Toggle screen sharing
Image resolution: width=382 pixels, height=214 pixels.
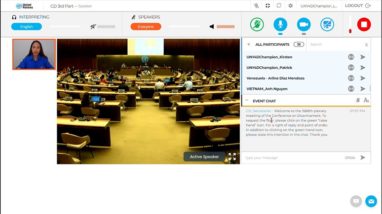click(327, 25)
